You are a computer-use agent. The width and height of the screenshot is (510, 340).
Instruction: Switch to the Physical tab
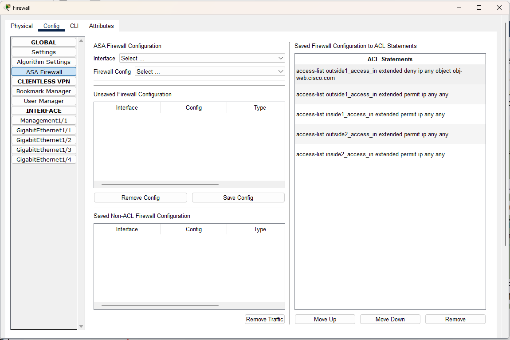pos(21,26)
